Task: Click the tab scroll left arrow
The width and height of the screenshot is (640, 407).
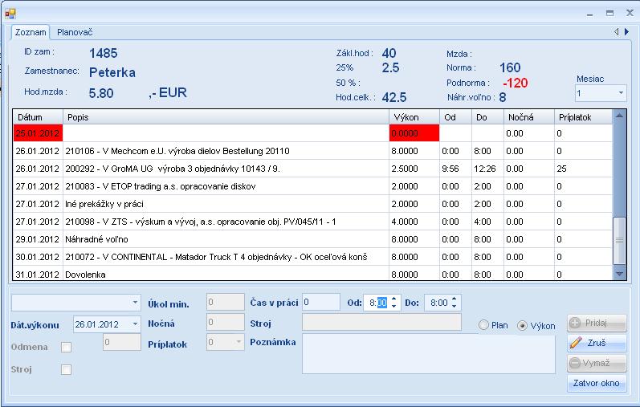Action: tap(617, 32)
